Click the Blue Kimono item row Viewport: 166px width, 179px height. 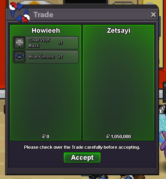pyautogui.click(x=46, y=57)
